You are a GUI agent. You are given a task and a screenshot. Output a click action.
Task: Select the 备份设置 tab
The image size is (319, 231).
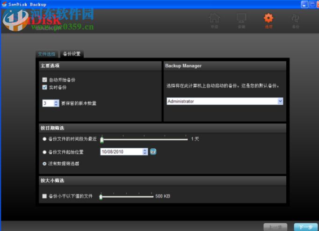(x=72, y=54)
